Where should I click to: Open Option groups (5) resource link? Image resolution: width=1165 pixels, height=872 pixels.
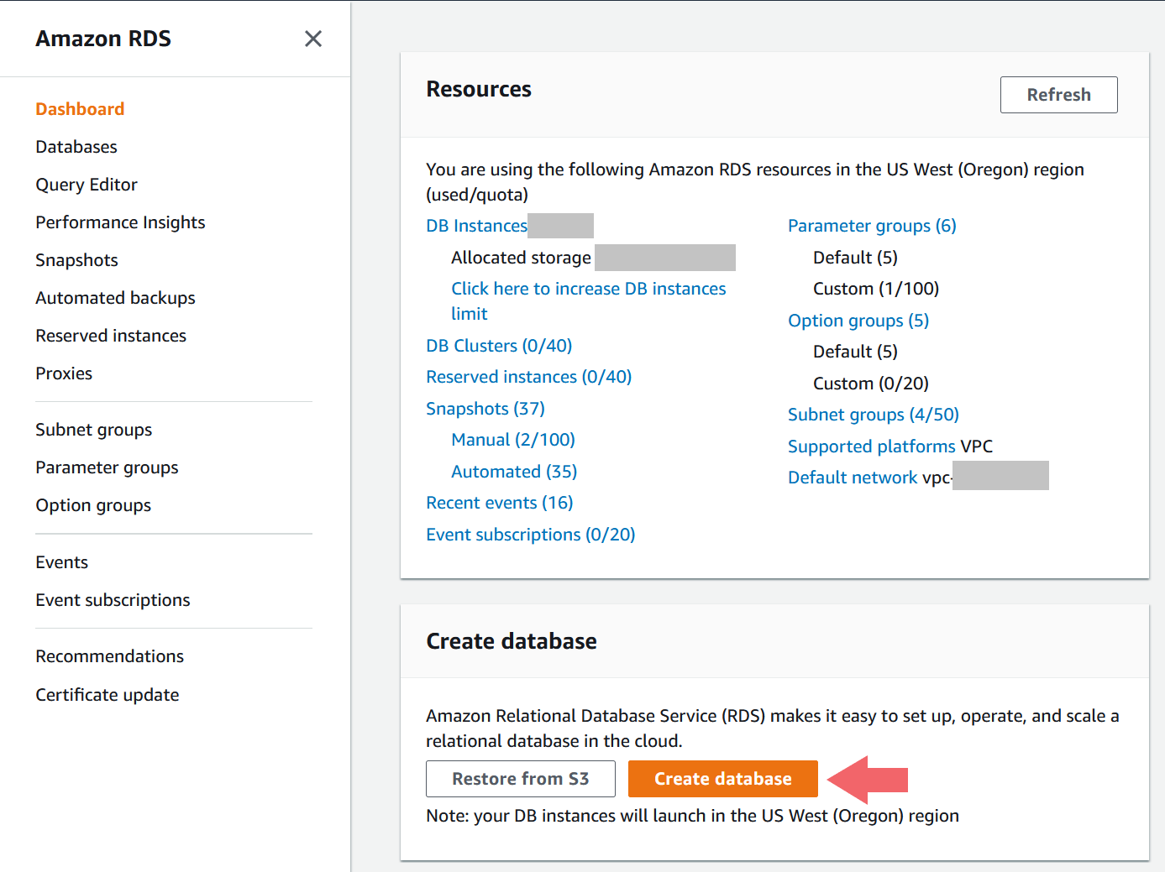point(858,321)
